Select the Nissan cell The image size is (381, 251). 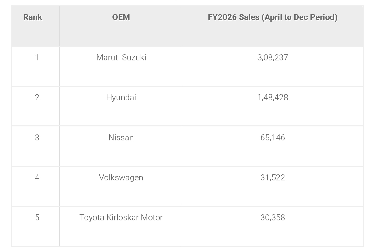pyautogui.click(x=121, y=138)
